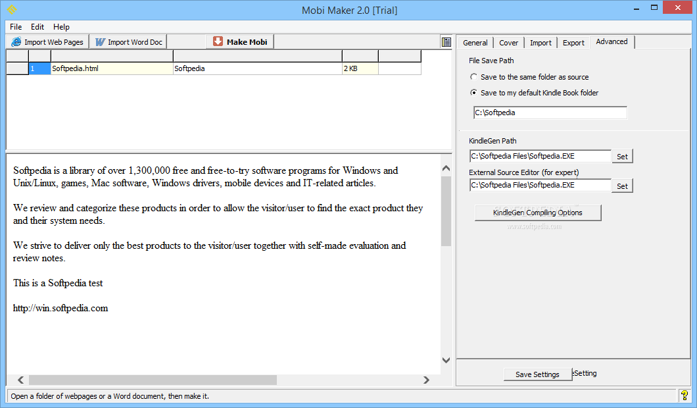Click the 'This is a Softpedia test' line
Viewport: 697px width, 408px height.
(x=58, y=283)
